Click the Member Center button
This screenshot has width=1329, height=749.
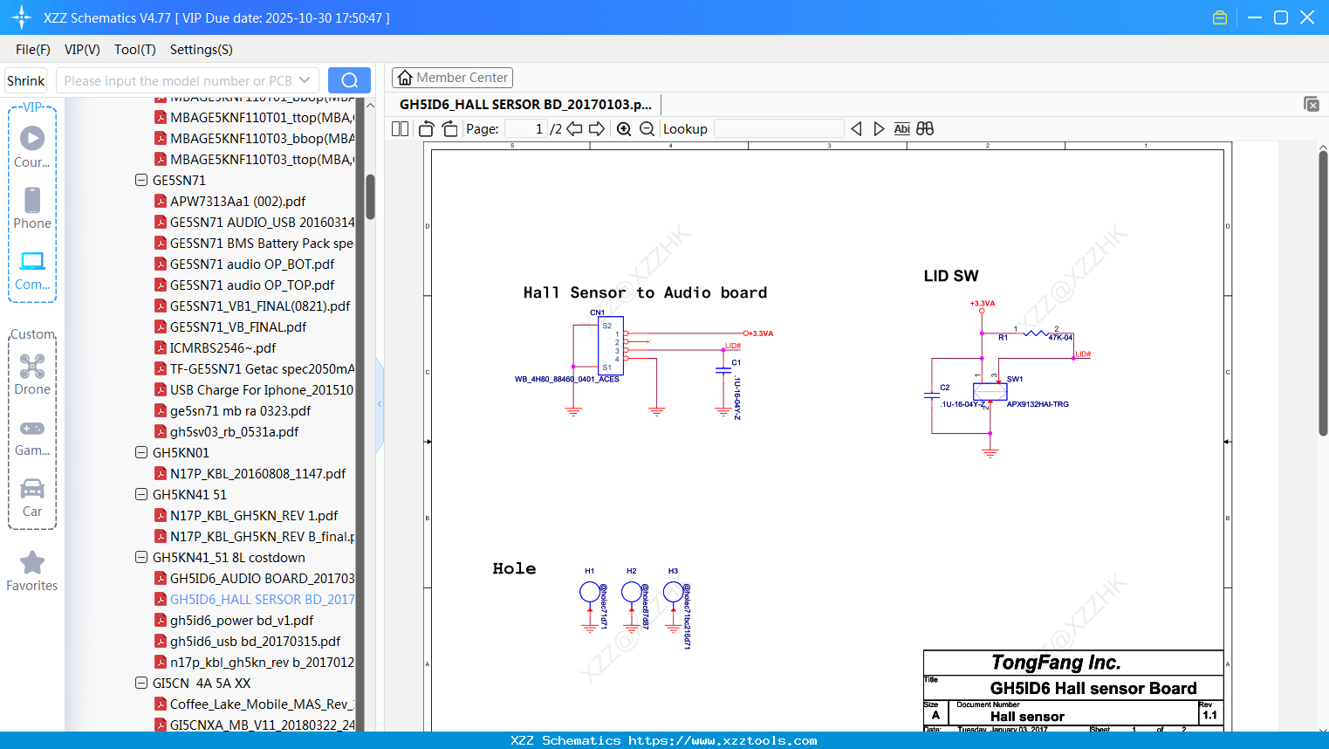452,78
